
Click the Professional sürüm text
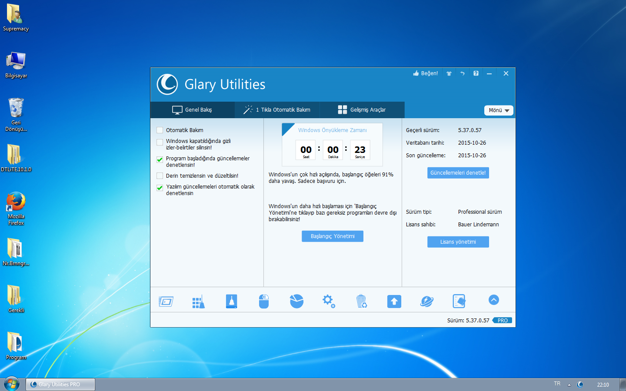(480, 212)
